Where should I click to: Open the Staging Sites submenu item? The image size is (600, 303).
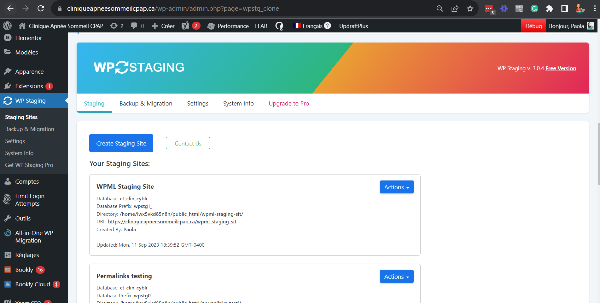pos(21,117)
